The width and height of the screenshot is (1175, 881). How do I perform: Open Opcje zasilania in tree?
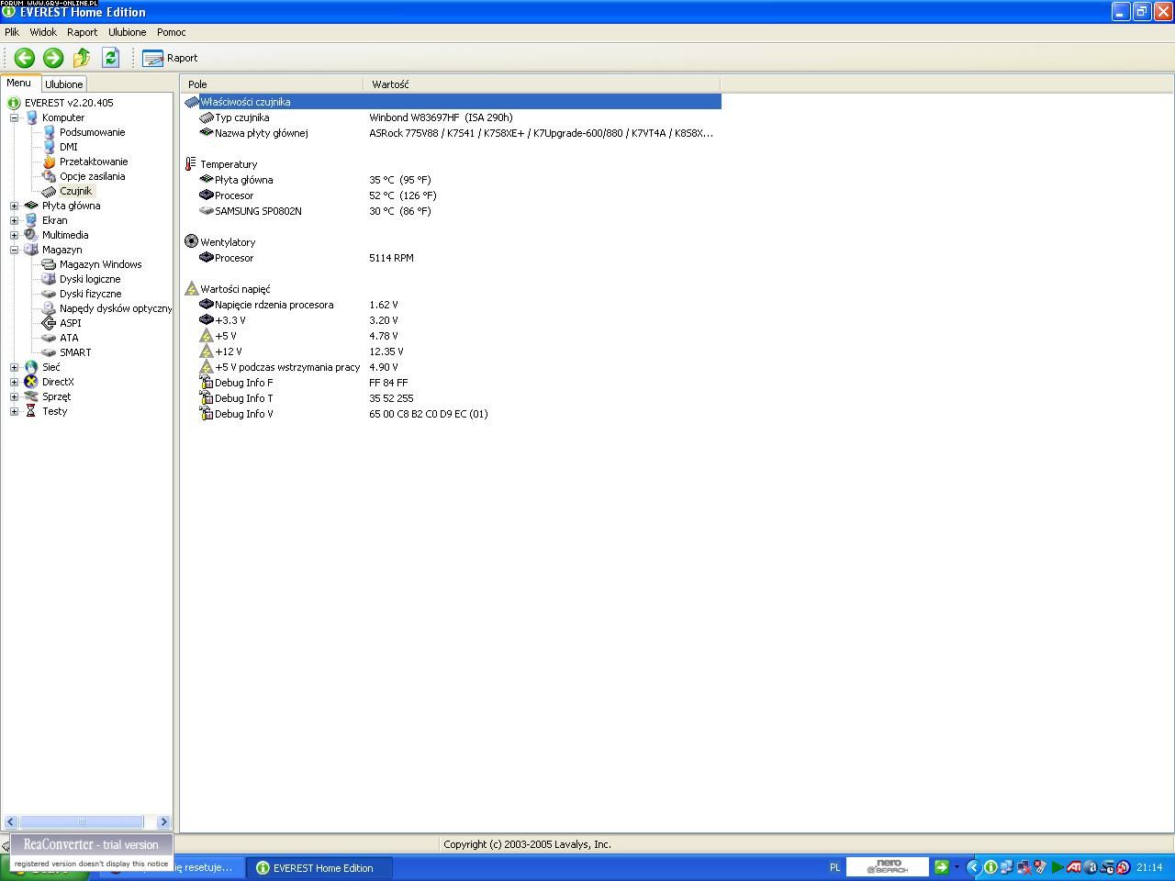pyautogui.click(x=92, y=176)
